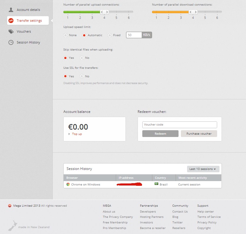Click the upload connections slider handle

104,12
